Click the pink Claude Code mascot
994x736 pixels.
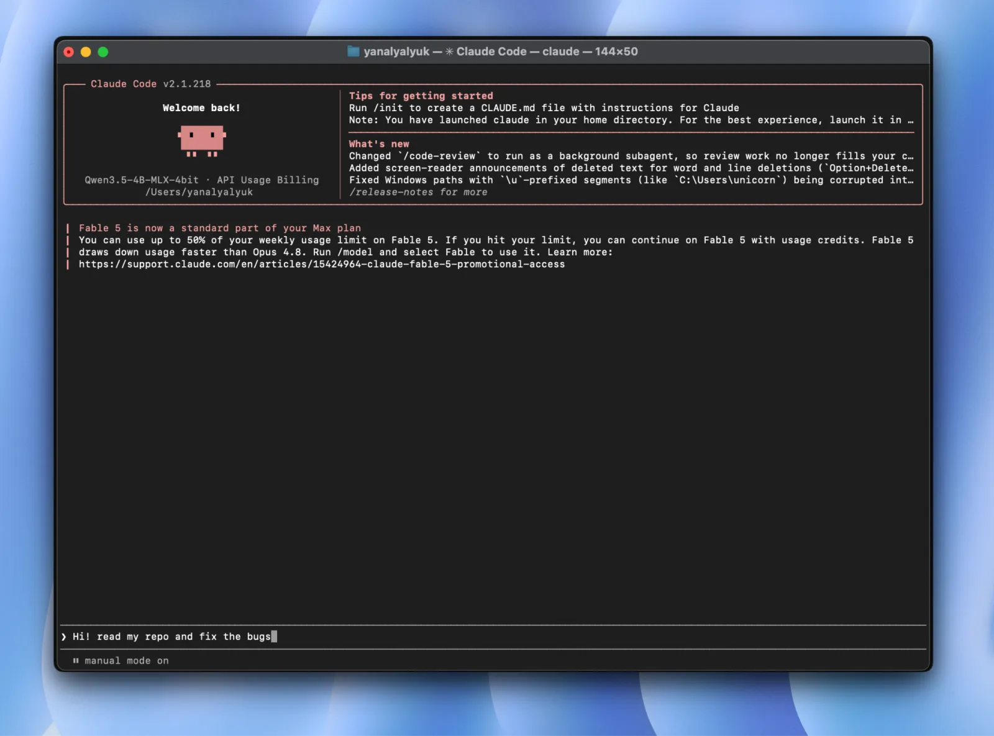point(202,141)
